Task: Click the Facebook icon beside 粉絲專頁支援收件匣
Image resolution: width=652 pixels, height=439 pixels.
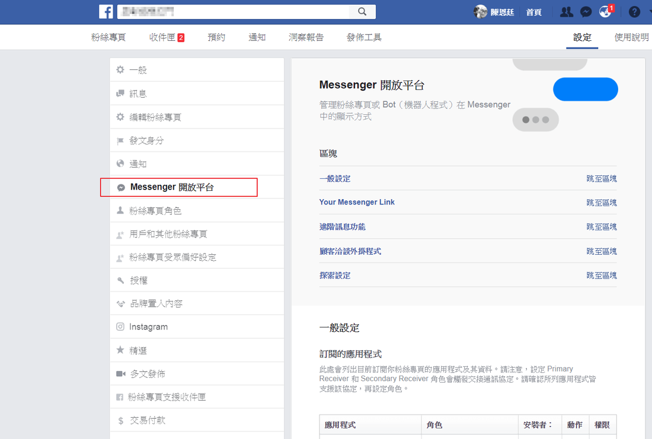Action: [120, 397]
